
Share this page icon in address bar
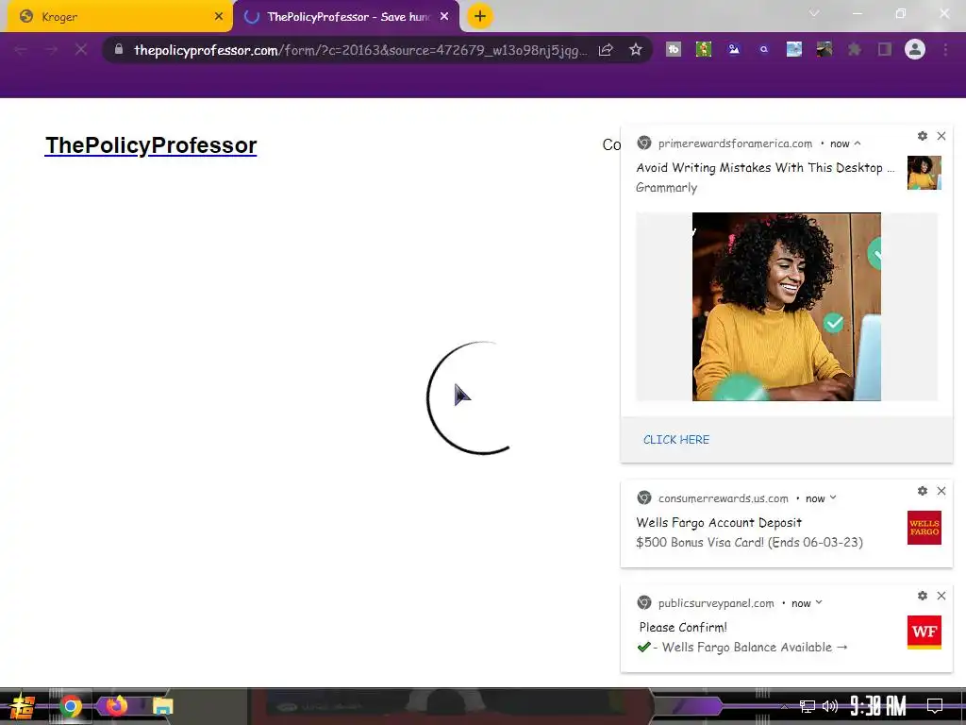pos(606,49)
